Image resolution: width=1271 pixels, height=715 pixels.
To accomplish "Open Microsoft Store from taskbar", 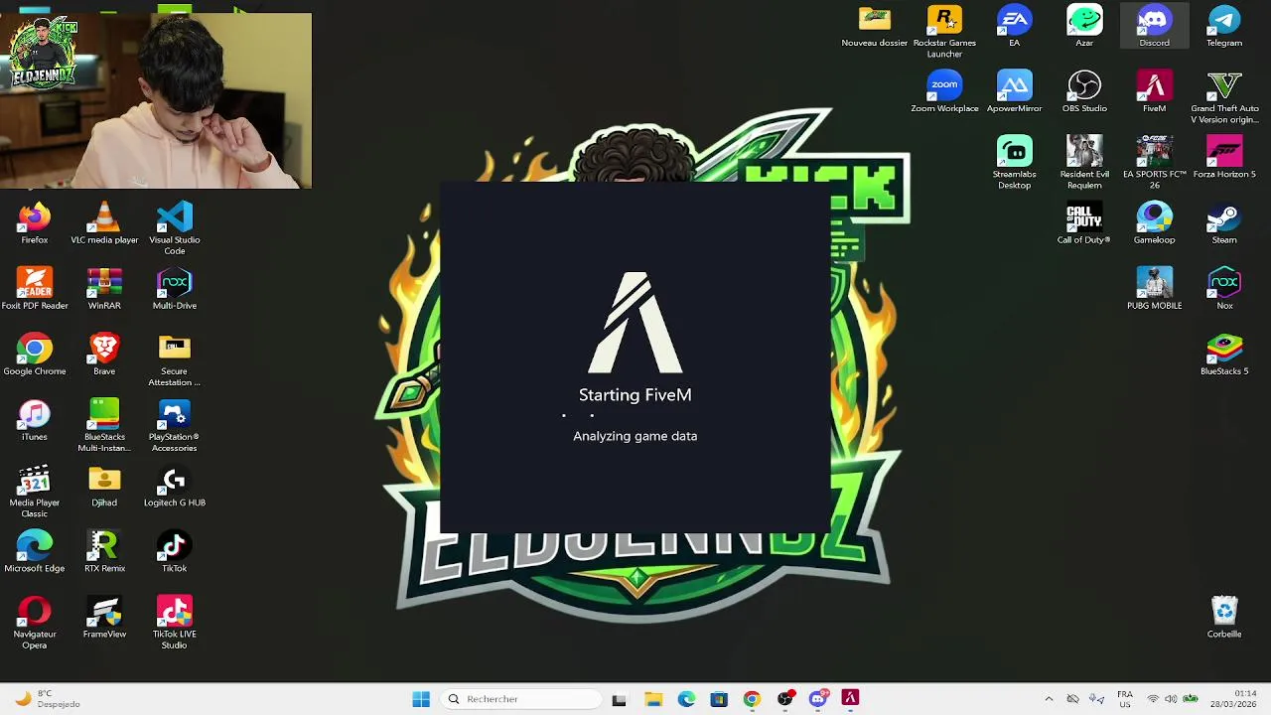I will click(x=719, y=699).
